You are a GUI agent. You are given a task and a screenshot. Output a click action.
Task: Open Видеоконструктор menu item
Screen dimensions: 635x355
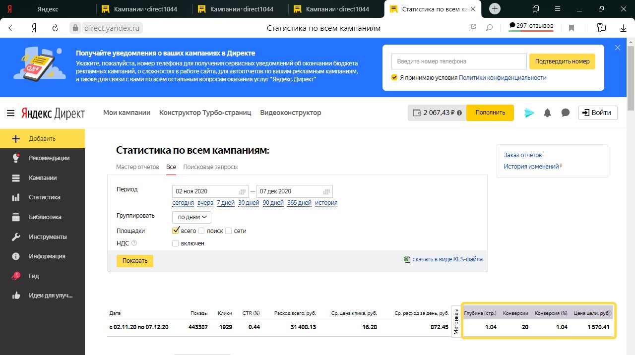coord(291,113)
